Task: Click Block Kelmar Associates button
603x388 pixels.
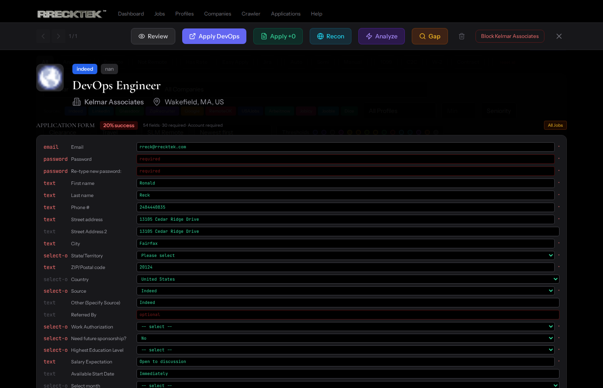Action: pyautogui.click(x=510, y=36)
